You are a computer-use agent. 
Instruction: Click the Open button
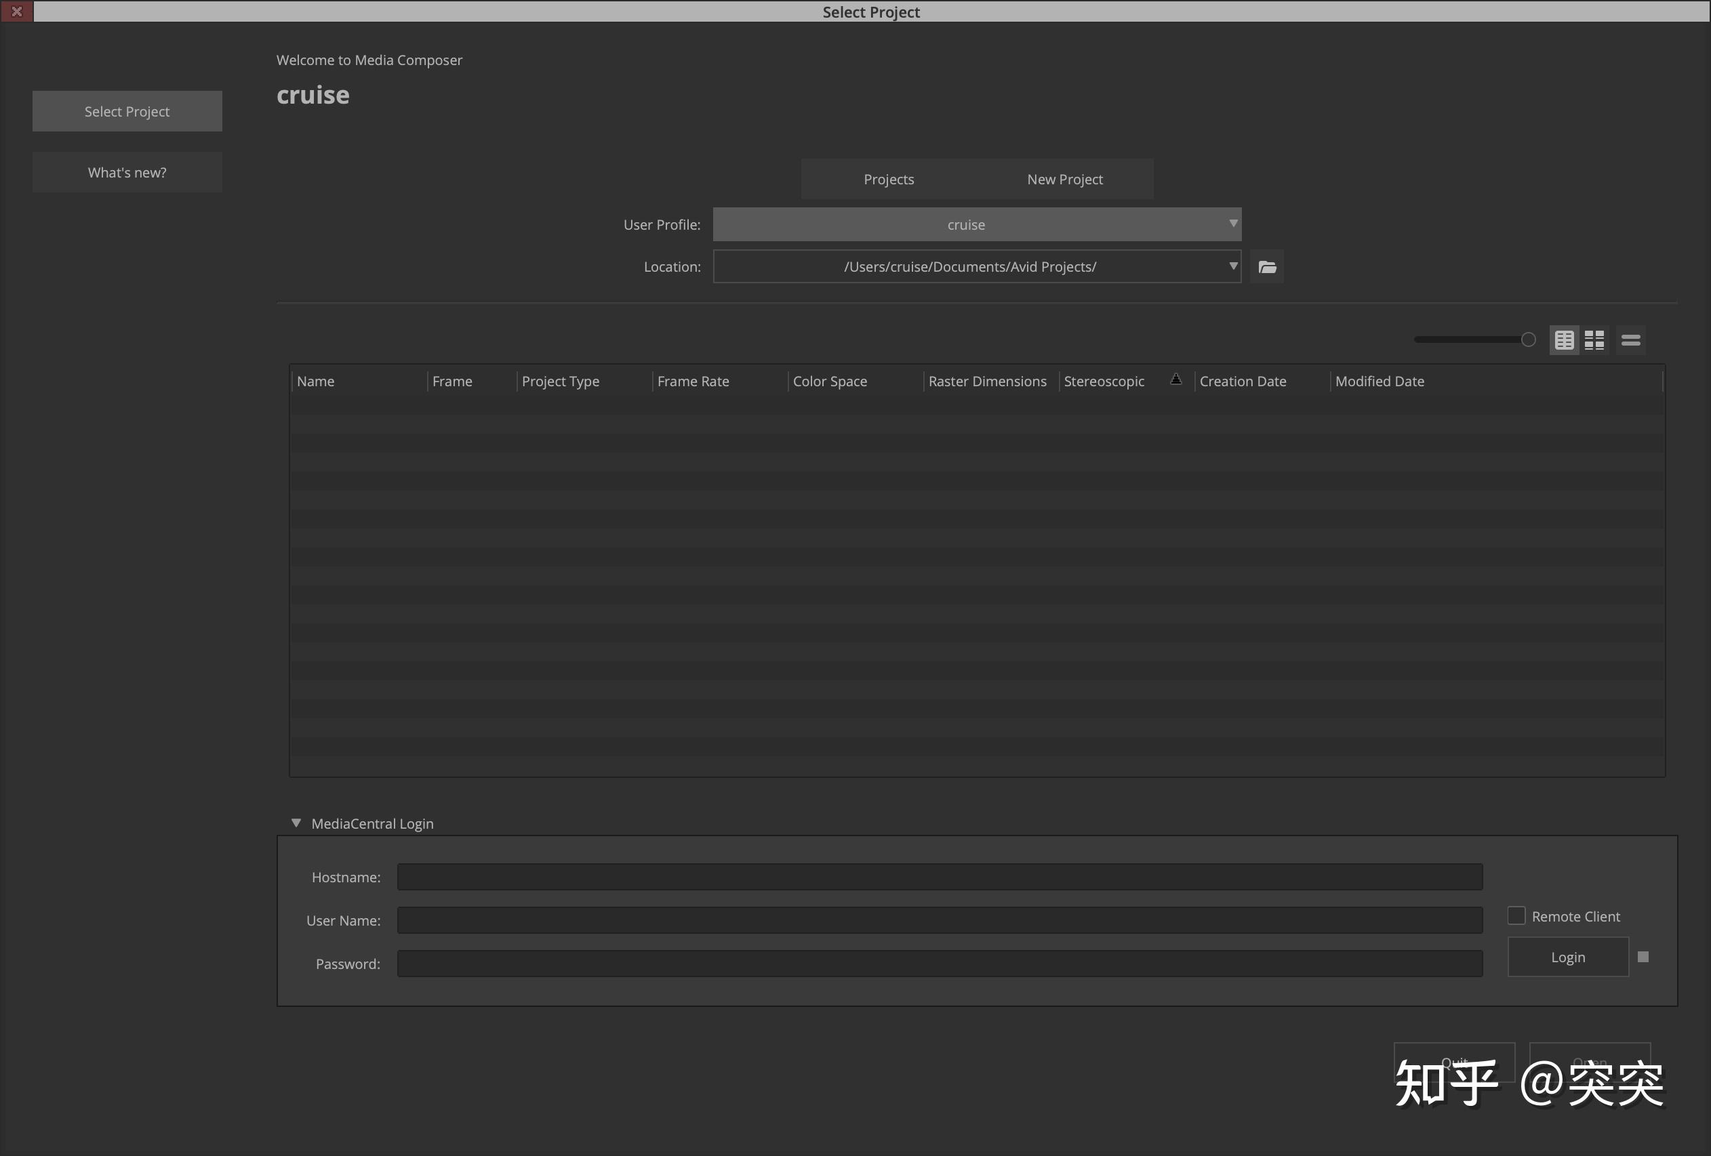click(x=1590, y=1062)
